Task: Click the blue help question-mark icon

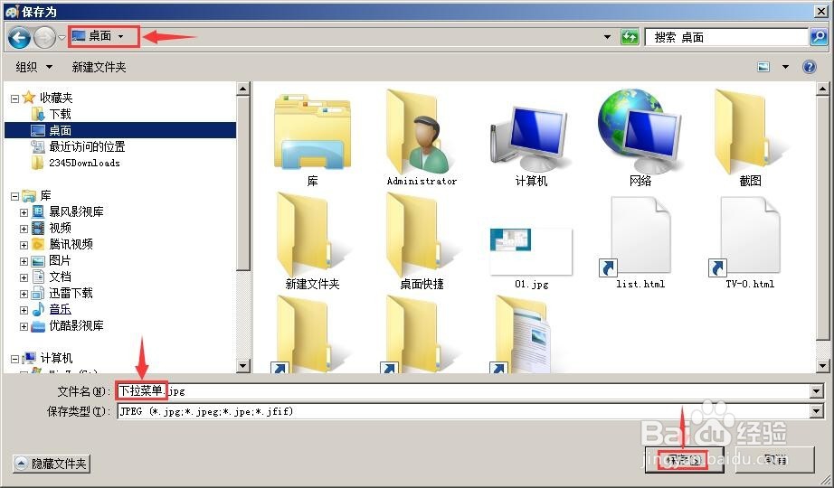Action: (x=809, y=67)
